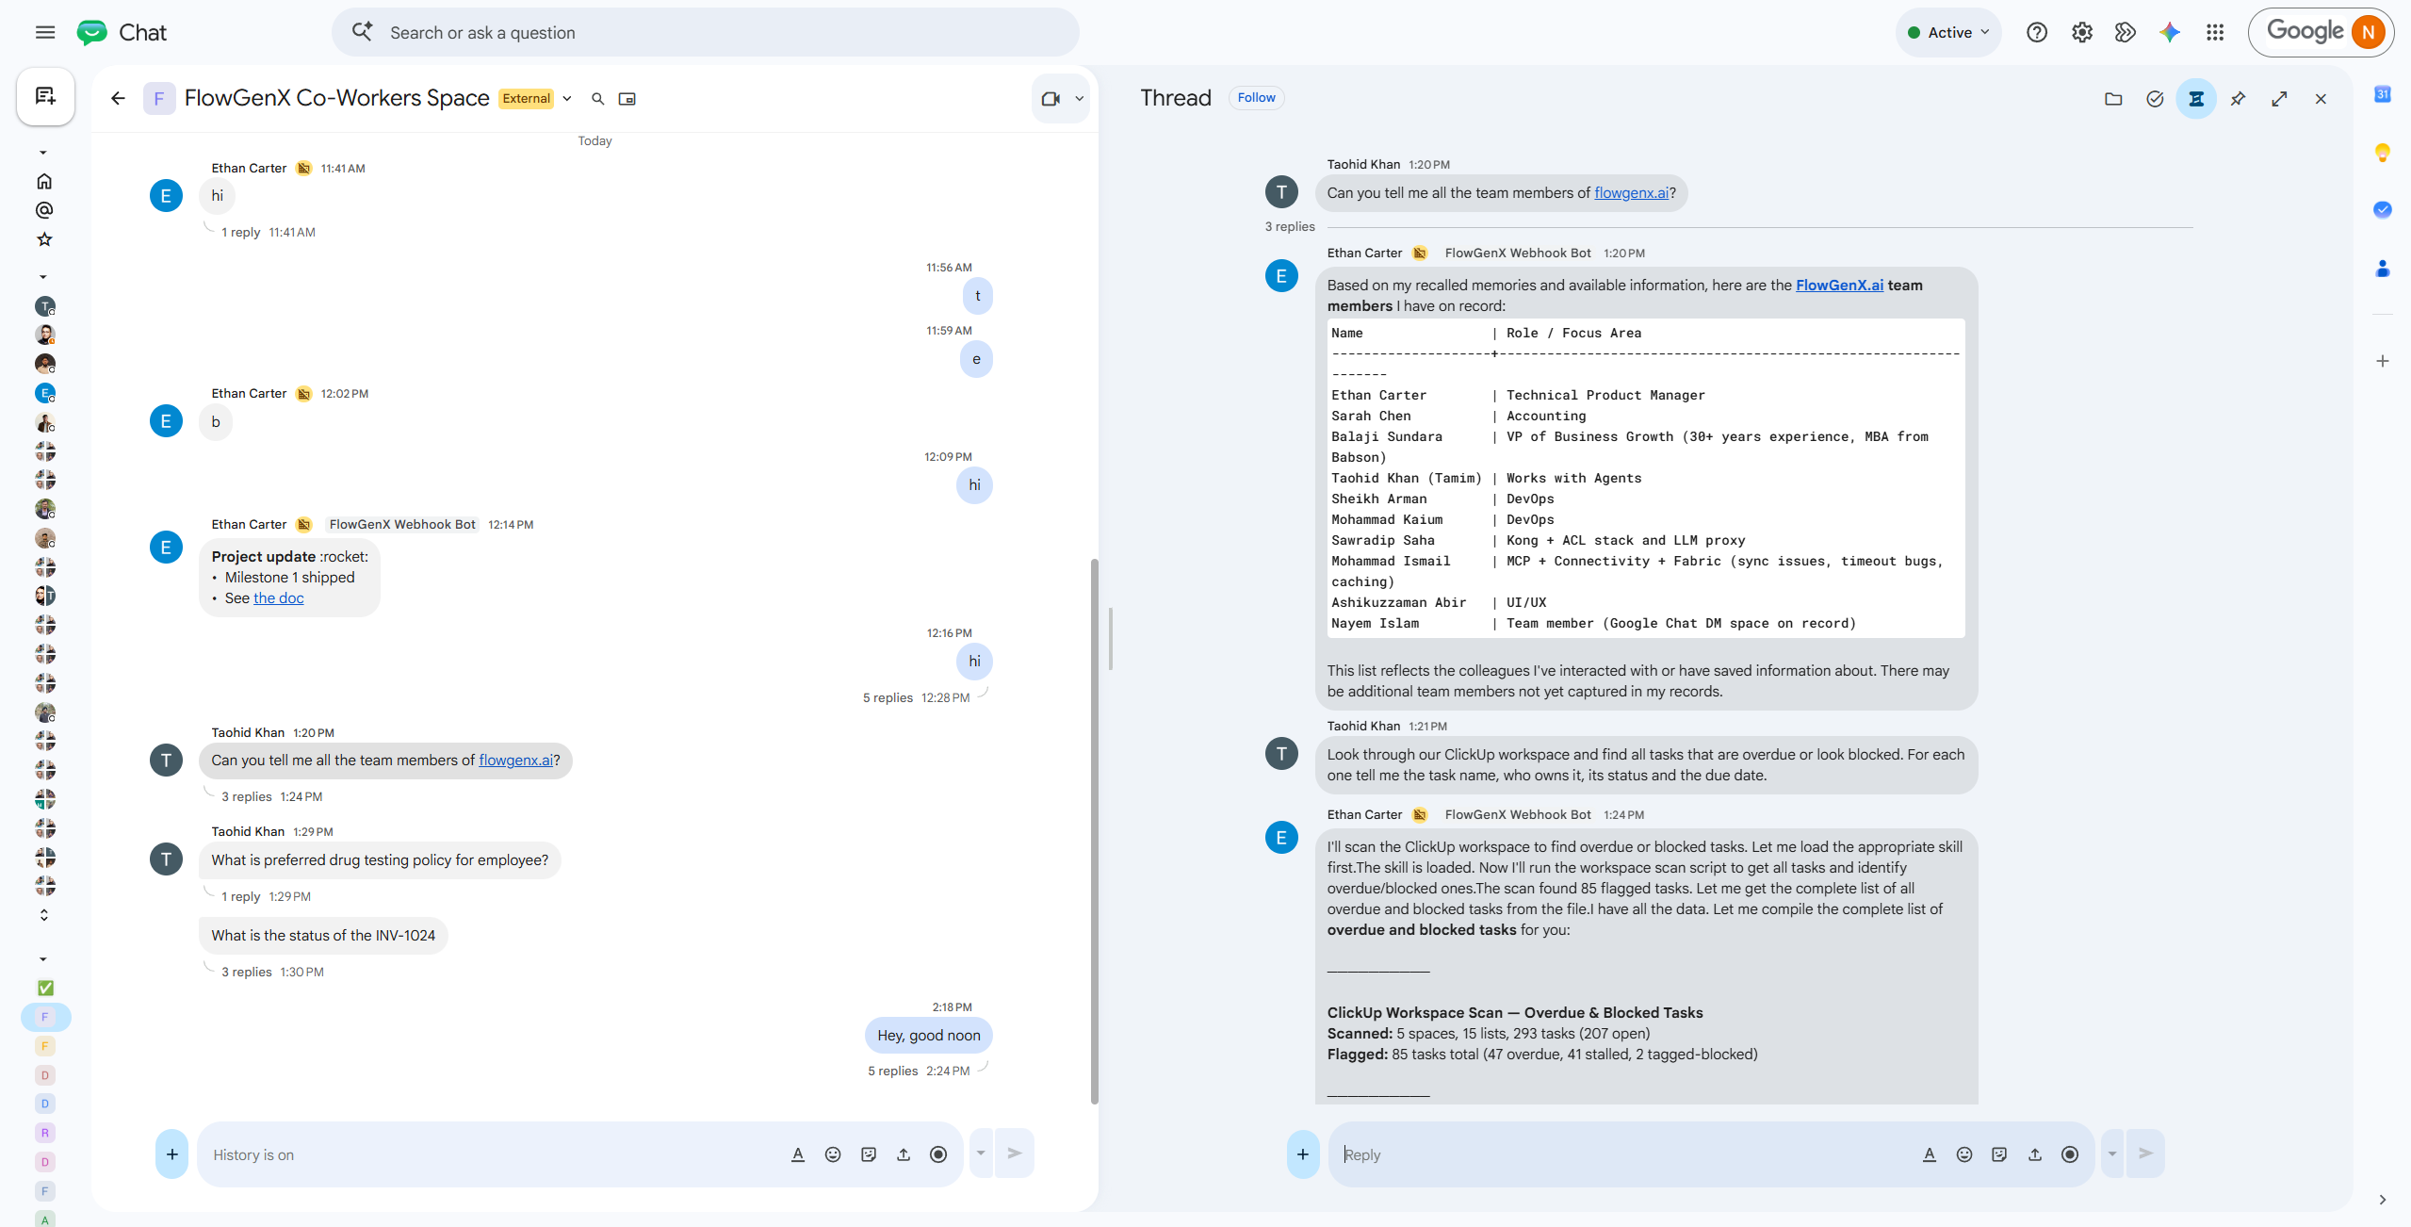Open send options dropdown in main composer
The height and width of the screenshot is (1227, 2411).
point(981,1153)
